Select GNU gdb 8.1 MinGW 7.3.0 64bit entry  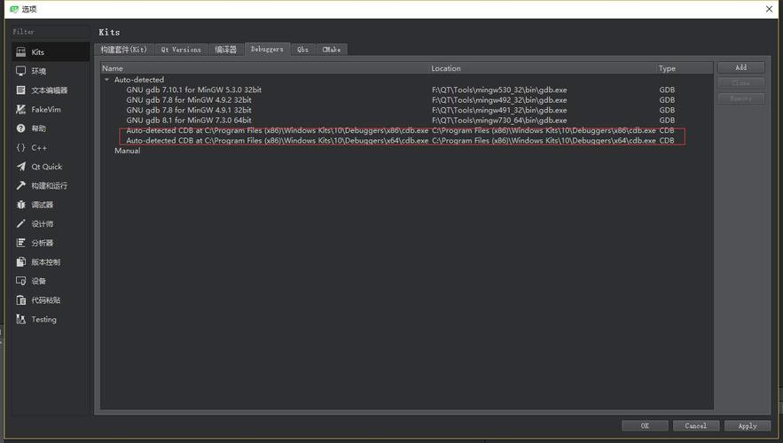pyautogui.click(x=189, y=120)
